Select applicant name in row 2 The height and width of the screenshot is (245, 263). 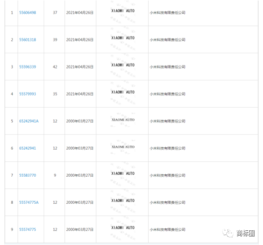(x=168, y=40)
